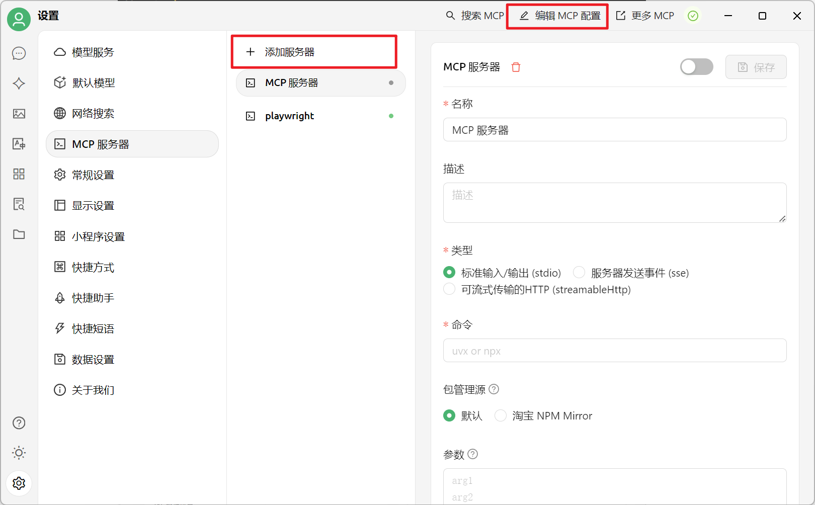
Task: Open 显示设置 settings
Action: point(132,205)
